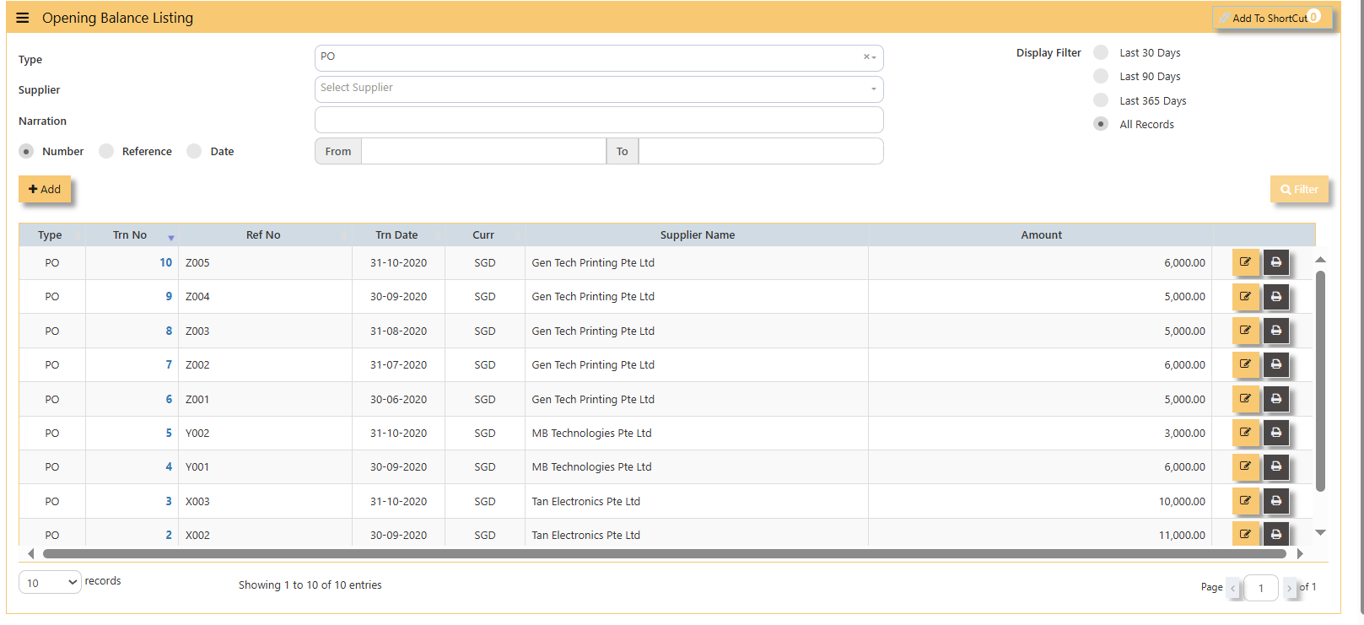
Task: Print transaction 3 row X003
Action: pos(1275,501)
